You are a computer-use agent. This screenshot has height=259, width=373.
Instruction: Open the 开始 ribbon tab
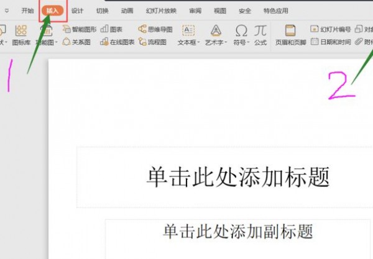[x=27, y=11]
